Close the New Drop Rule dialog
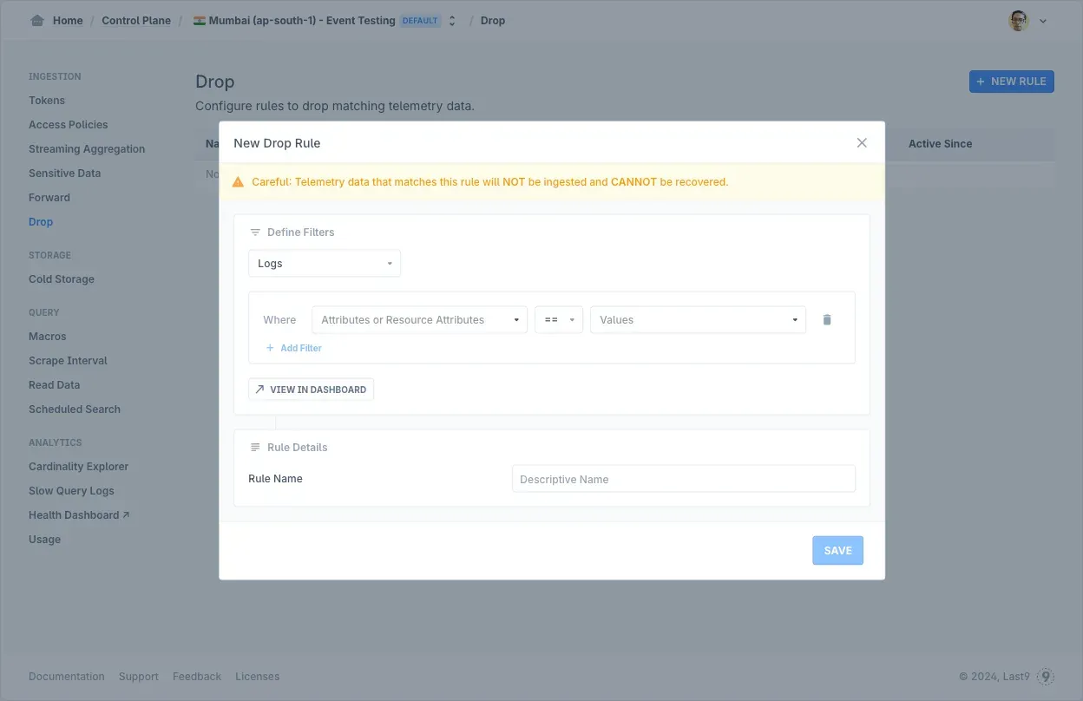1083x701 pixels. tap(862, 143)
